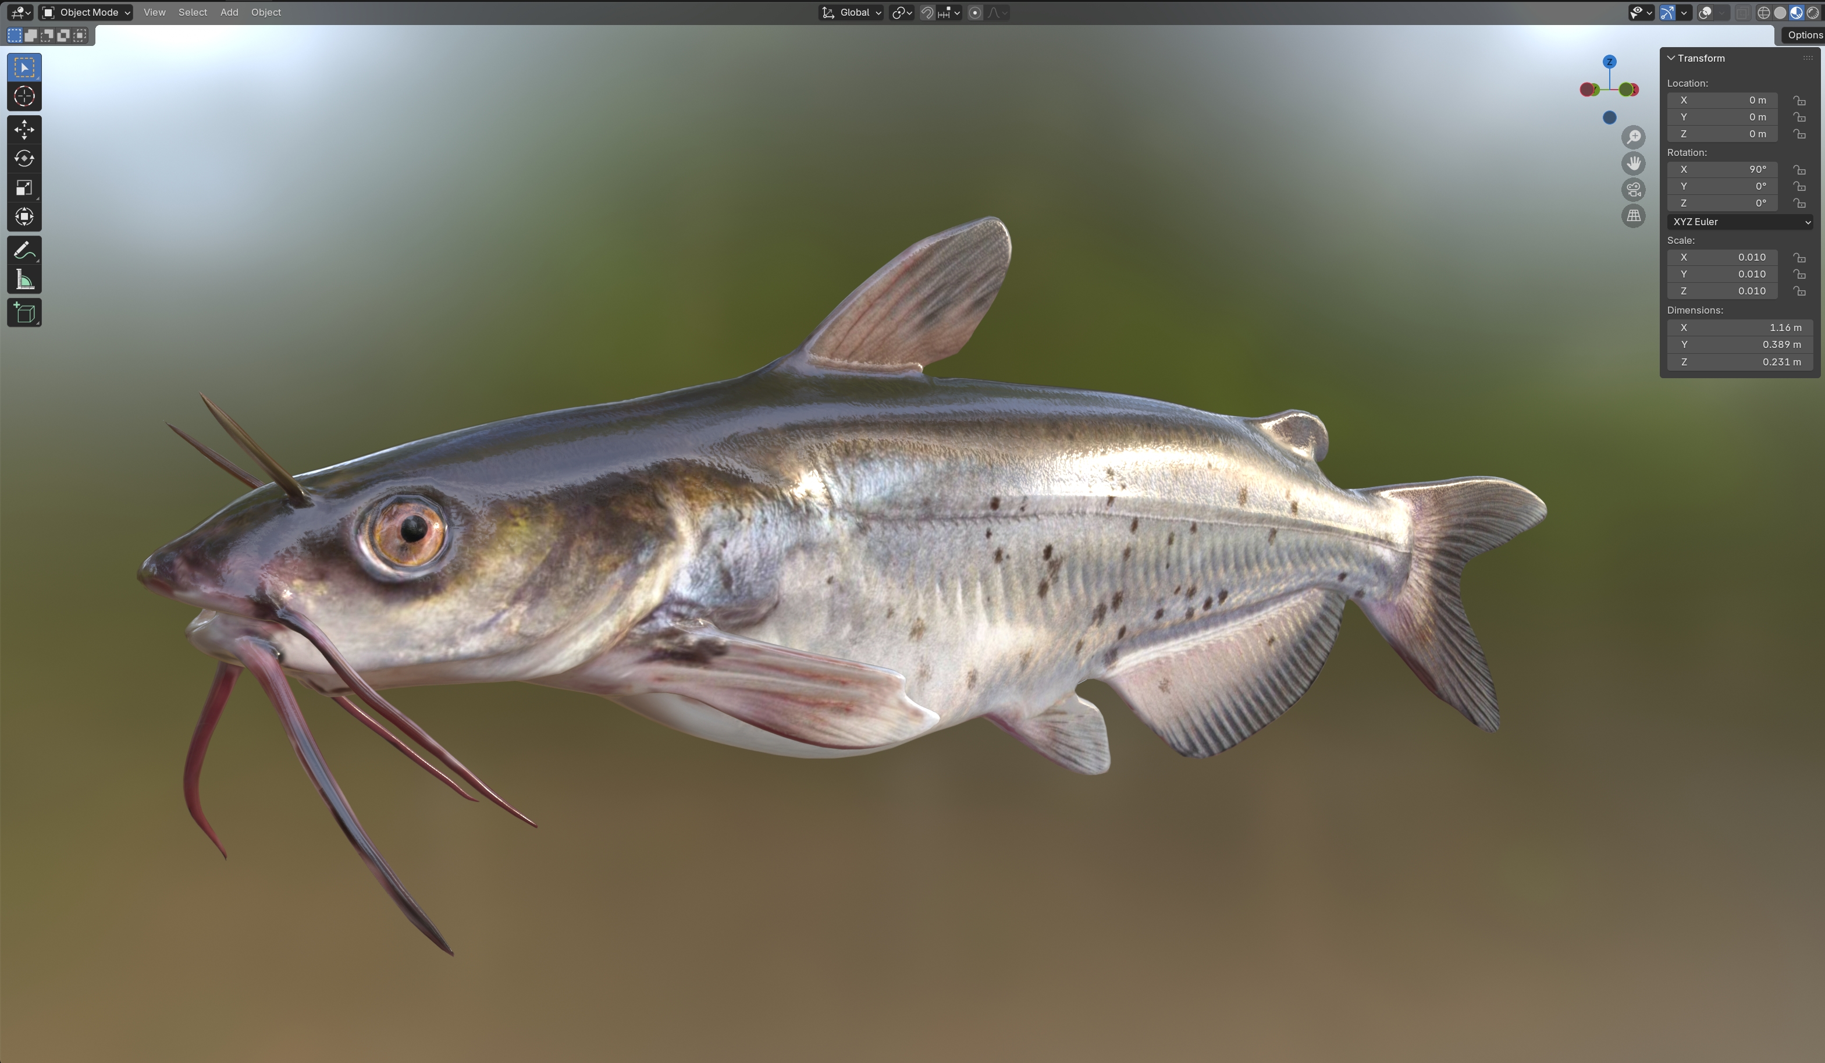Click the Add Cube tool
Screen dimensions: 1825x1063
tap(24, 313)
